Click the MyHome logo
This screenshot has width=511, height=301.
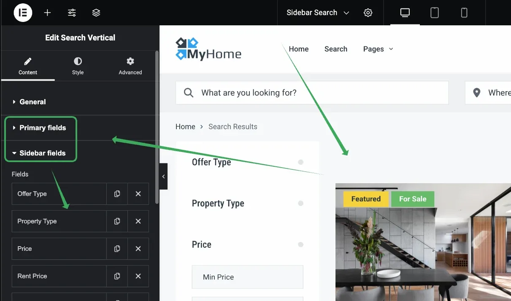pyautogui.click(x=208, y=49)
